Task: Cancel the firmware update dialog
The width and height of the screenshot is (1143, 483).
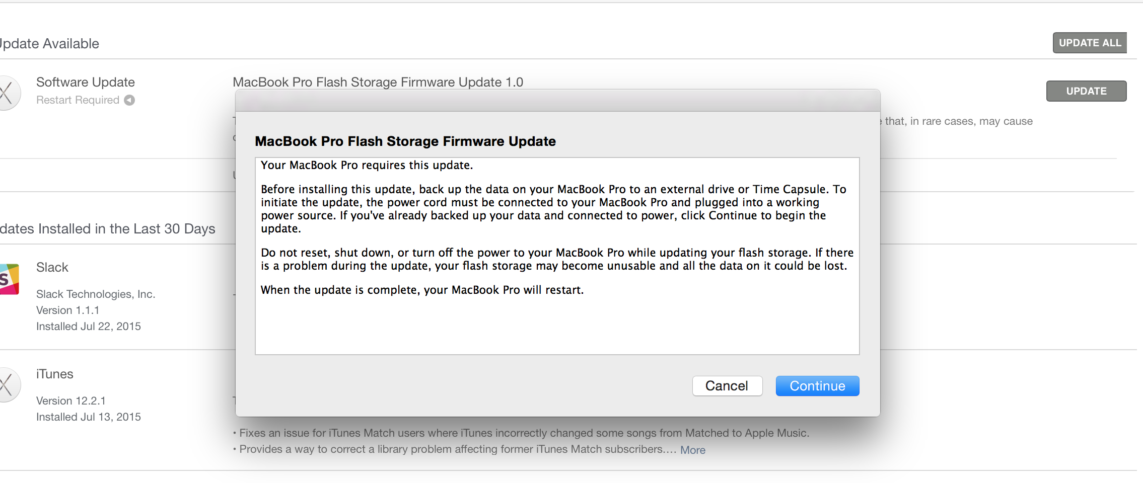Action: click(x=727, y=386)
